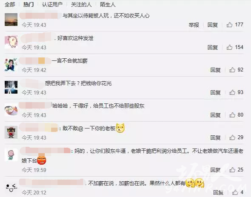
Task: Reply to the 好喜欢这种发泄 comment
Action: coord(213,48)
